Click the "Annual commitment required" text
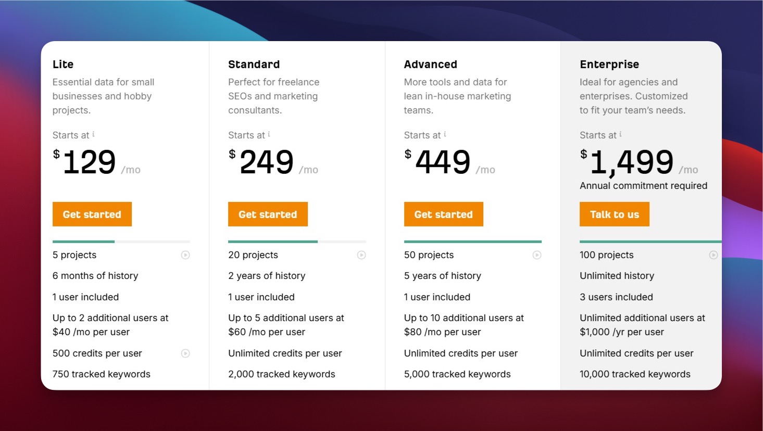Screen dimensions: 763x431 (x=643, y=185)
